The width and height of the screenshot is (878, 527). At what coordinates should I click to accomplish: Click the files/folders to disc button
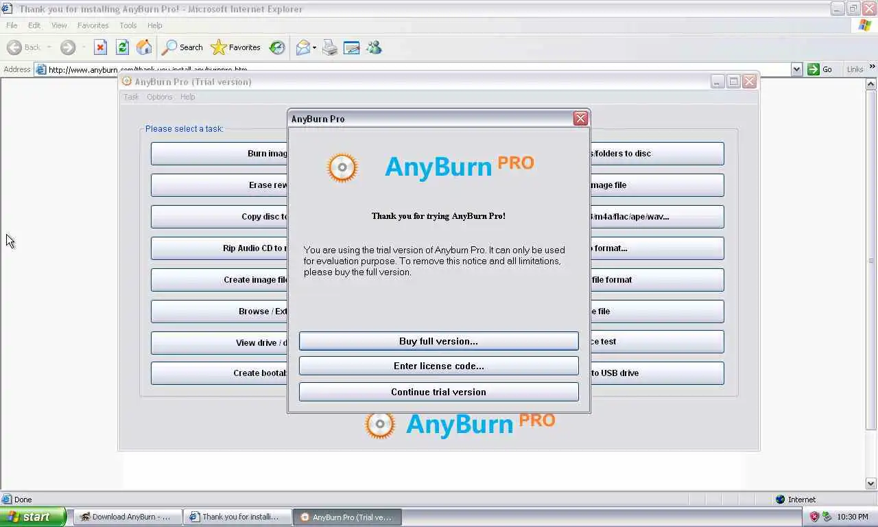coord(656,154)
